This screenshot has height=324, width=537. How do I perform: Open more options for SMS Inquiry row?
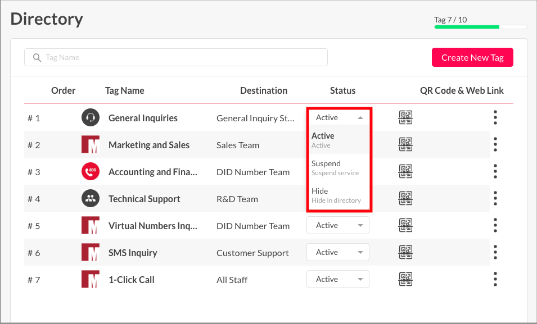[x=495, y=252]
